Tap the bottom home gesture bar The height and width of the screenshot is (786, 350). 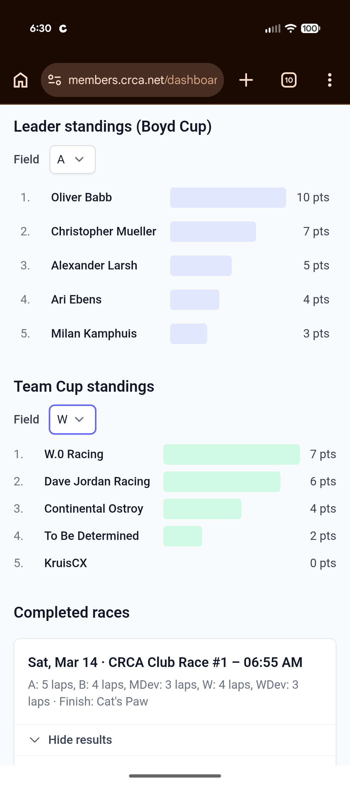(175, 776)
